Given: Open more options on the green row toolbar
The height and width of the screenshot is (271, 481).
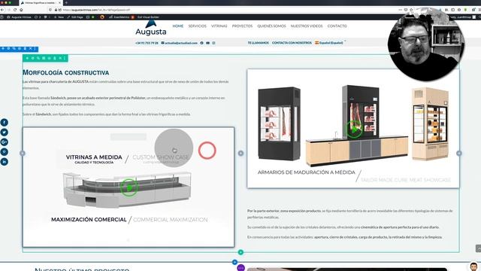Looking at the screenshot, I should pyautogui.click(x=65, y=58).
